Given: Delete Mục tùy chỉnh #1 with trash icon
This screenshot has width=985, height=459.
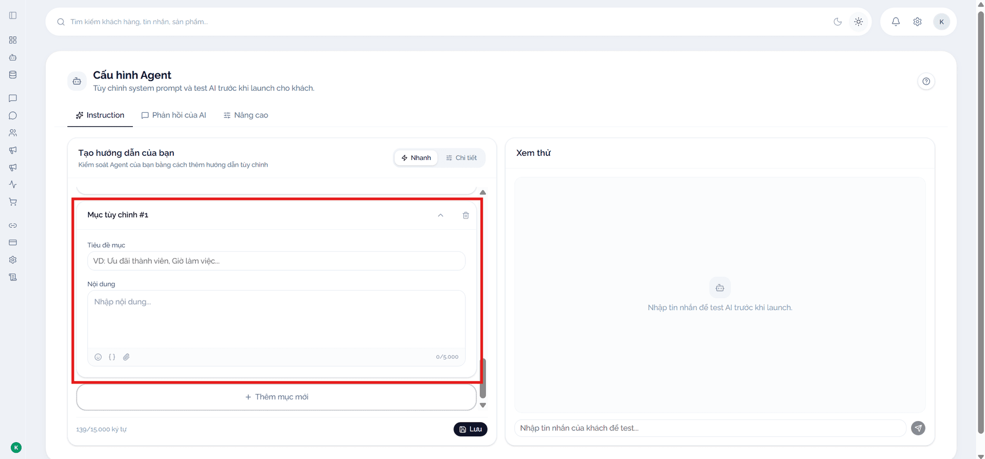Looking at the screenshot, I should pyautogui.click(x=466, y=215).
